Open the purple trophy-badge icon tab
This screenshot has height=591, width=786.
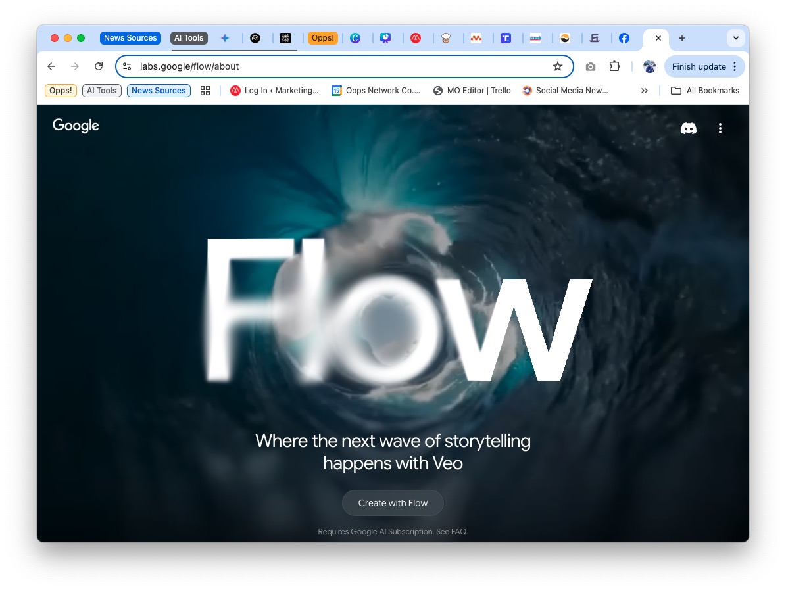tap(385, 38)
